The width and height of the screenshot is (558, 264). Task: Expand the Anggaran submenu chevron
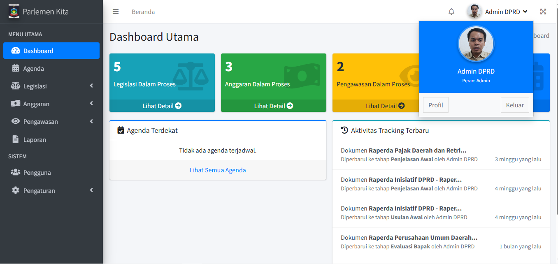91,104
